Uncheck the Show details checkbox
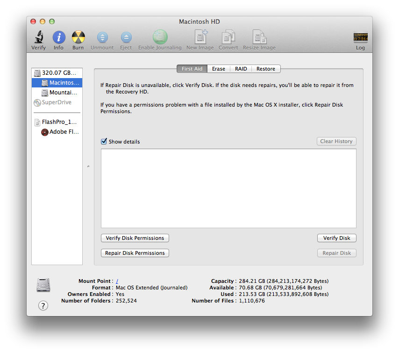Image resolution: width=399 pixels, height=353 pixels. (x=104, y=141)
